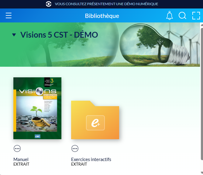The width and height of the screenshot is (203, 175).
Task: Click the scrollbar down arrow
Action: [x=201, y=173]
